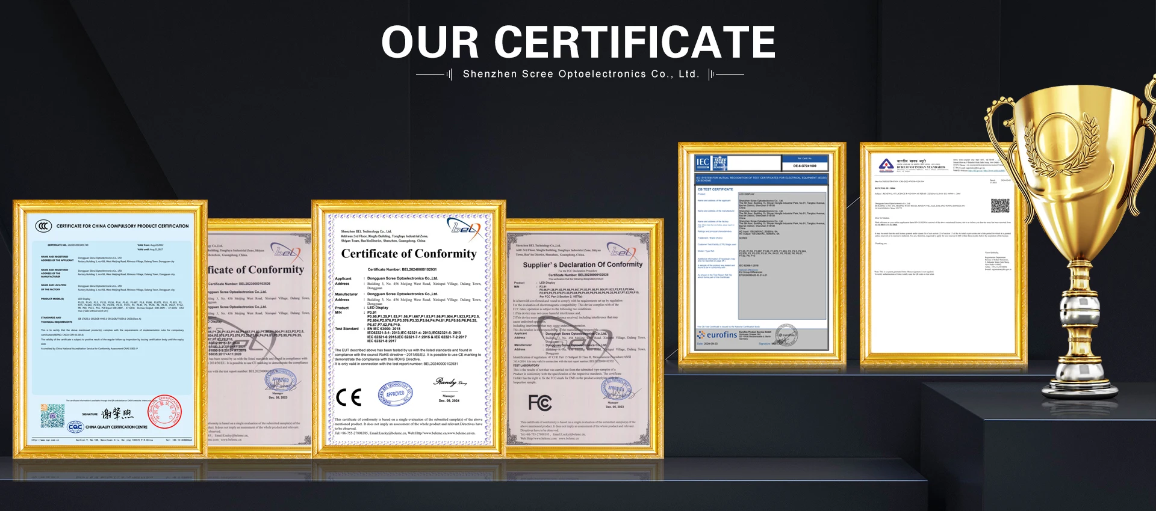
Task: Click the CQC logo beside China Quality Certification Centre
Action: pyautogui.click(x=75, y=427)
